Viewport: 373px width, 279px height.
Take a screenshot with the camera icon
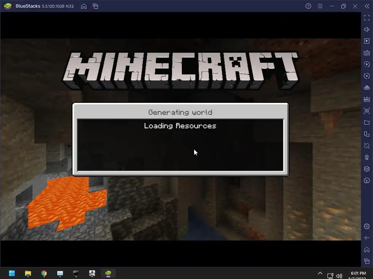coord(367,111)
